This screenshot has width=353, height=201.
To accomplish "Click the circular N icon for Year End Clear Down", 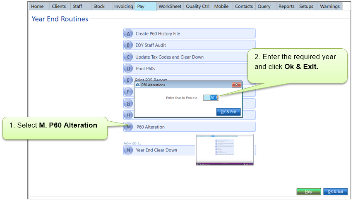I will [x=128, y=150].
